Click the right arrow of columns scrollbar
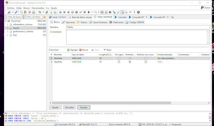214x126 pixels. [x=209, y=103]
